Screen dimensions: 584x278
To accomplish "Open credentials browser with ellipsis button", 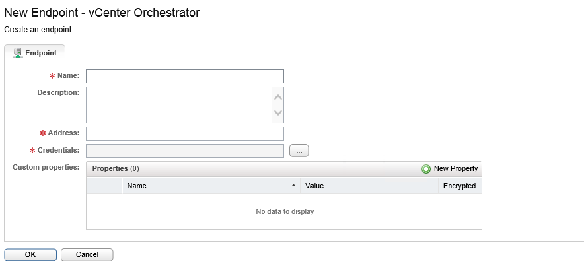I will 299,151.
